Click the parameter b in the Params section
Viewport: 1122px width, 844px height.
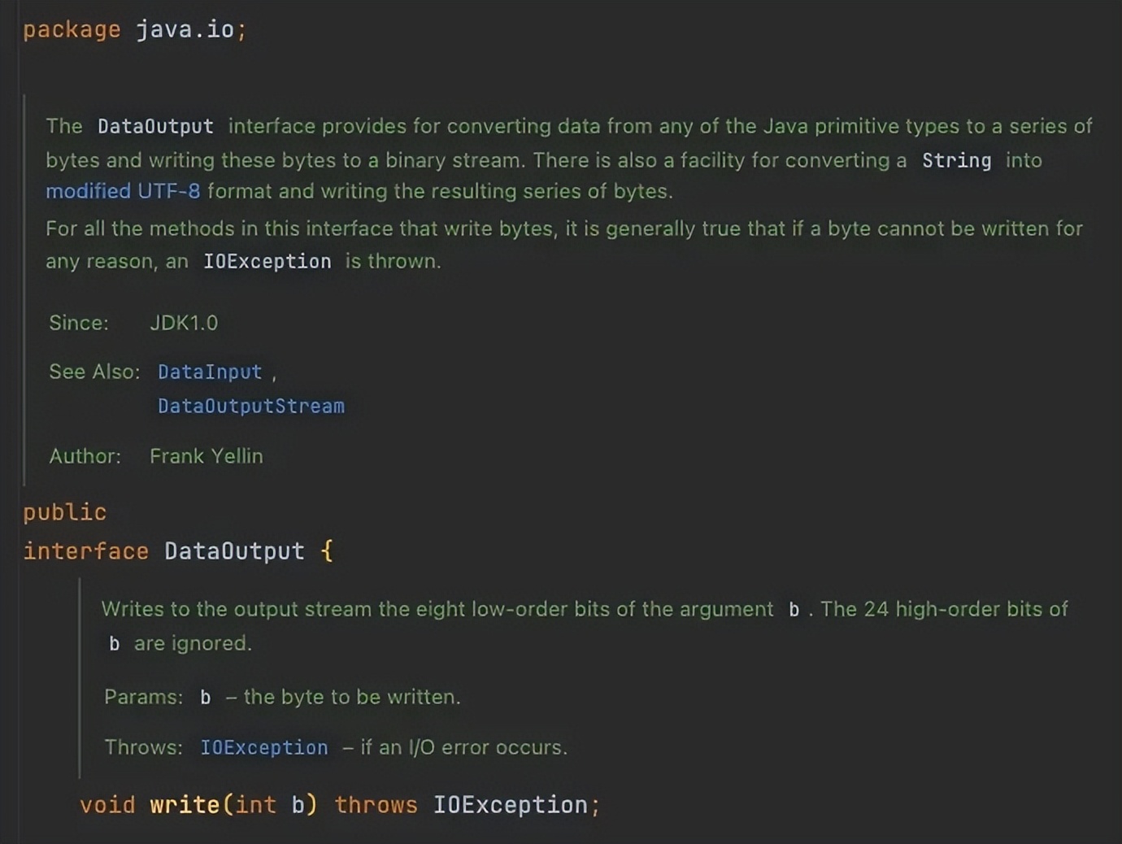click(204, 697)
